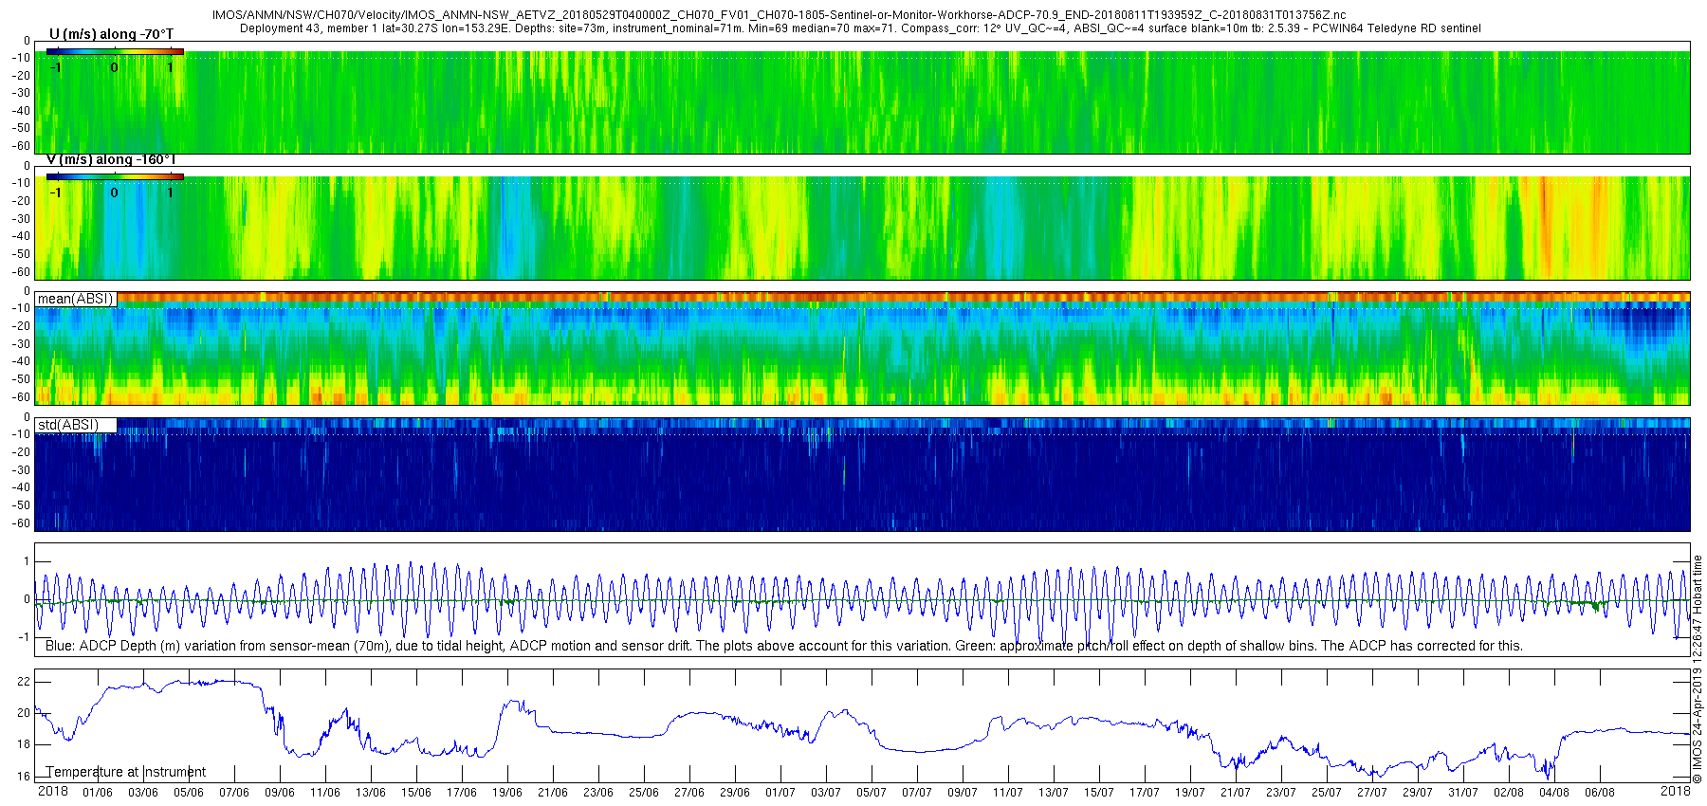
Task: Click the 01/07 date tick label
Action: pos(780,793)
